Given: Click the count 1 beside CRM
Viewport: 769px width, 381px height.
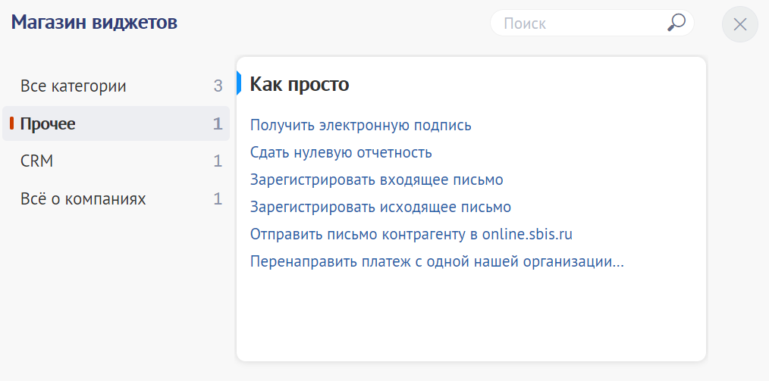Looking at the screenshot, I should tap(218, 161).
